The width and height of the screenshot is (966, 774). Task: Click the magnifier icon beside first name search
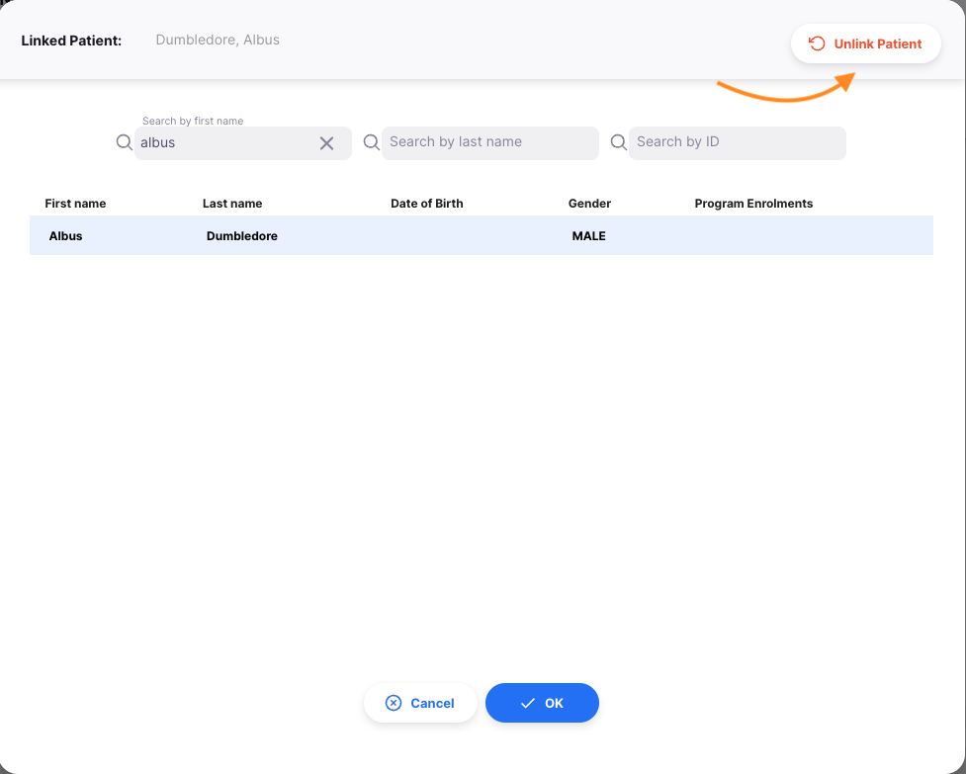point(124,142)
